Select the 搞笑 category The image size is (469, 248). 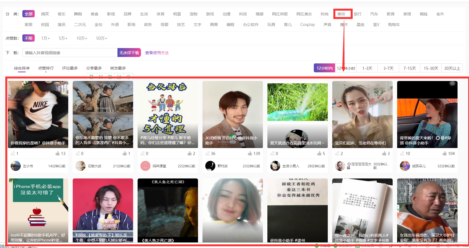[x=45, y=14]
